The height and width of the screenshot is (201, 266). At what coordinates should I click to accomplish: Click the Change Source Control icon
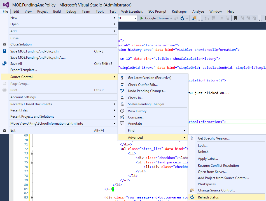tap(192, 190)
